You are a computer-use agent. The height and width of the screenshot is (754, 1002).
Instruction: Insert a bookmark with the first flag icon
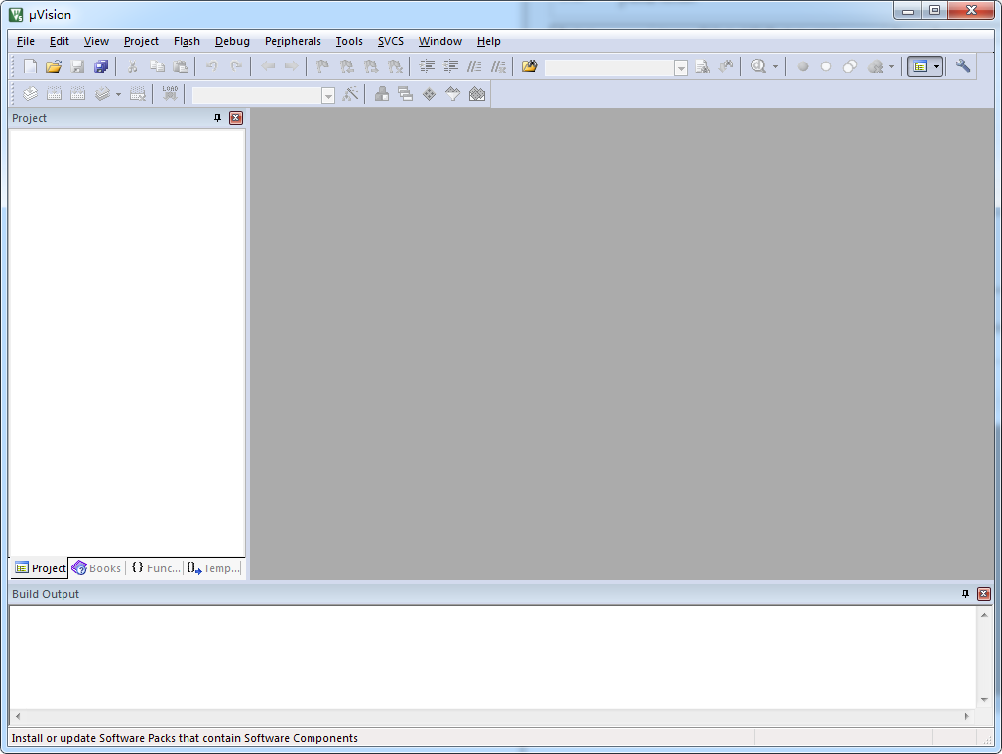pos(322,66)
